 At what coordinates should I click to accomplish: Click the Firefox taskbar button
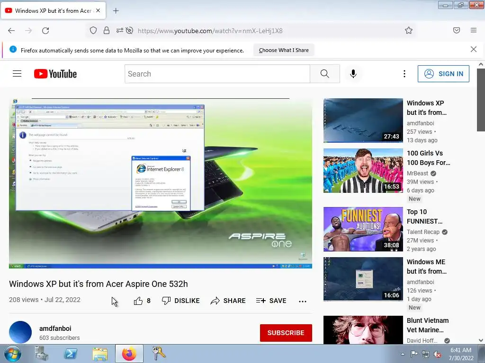point(129,354)
